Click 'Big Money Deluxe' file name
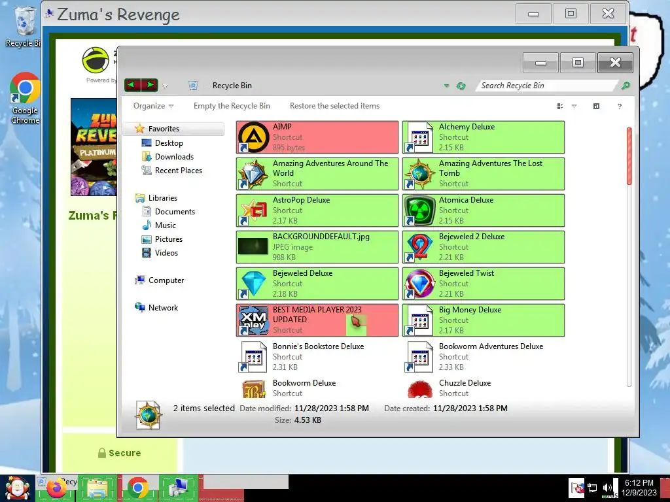 pos(470,310)
